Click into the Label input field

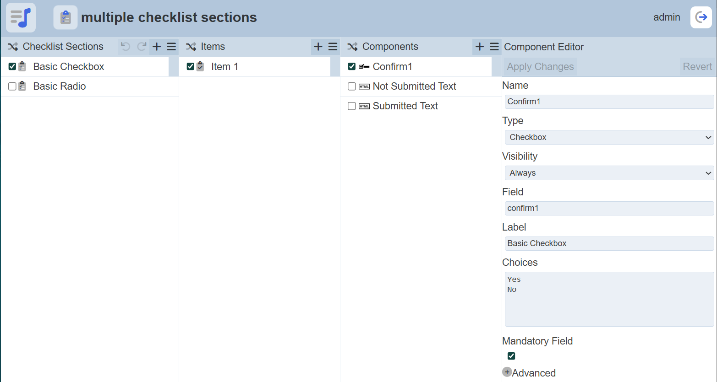609,243
